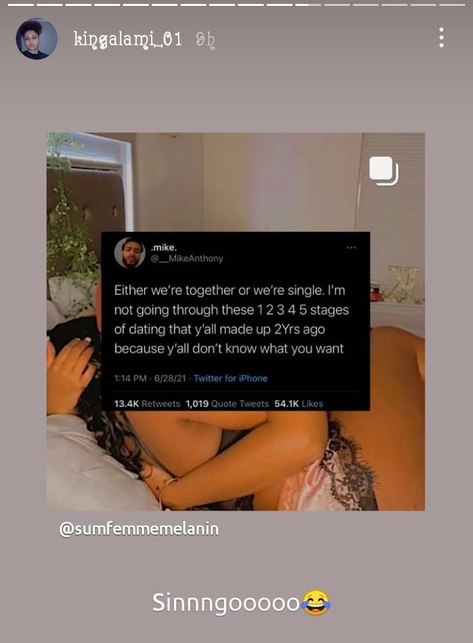View the 13.4K Retweets list
Screen dimensions: 473x643
[147, 403]
